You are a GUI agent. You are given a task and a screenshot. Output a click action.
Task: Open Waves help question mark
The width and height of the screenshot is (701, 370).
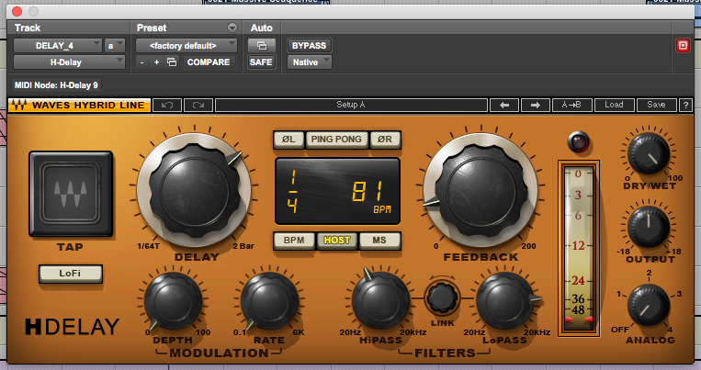point(685,106)
